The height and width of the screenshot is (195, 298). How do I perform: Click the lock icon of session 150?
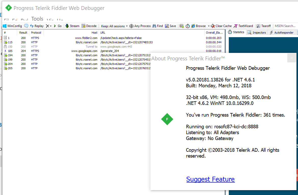5,46
